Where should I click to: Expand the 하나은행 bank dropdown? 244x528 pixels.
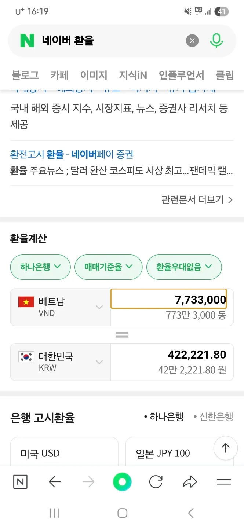(x=40, y=267)
